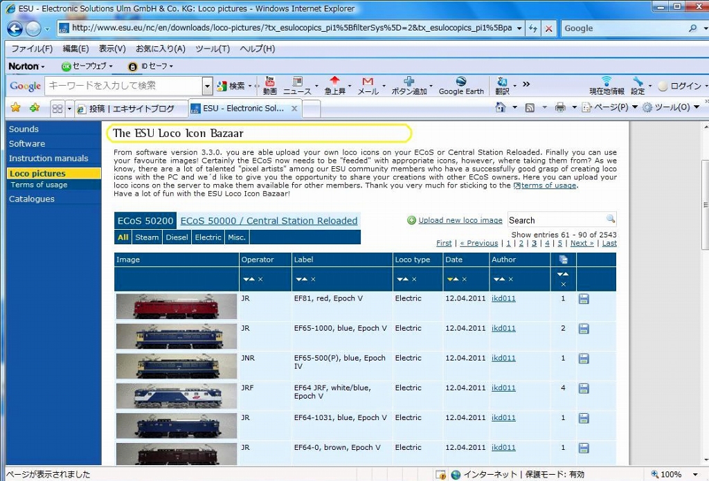Open RSS feeds icon
The height and width of the screenshot is (481, 709).
pos(530,107)
